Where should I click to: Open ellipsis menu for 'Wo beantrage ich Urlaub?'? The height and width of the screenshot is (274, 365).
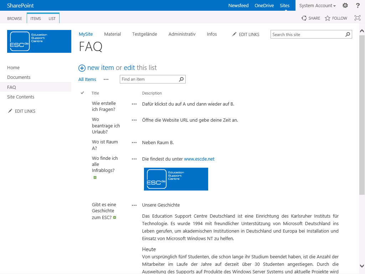point(134,120)
